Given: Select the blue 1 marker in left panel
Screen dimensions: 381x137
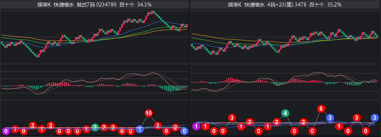Looking at the screenshot, I should tap(139, 129).
